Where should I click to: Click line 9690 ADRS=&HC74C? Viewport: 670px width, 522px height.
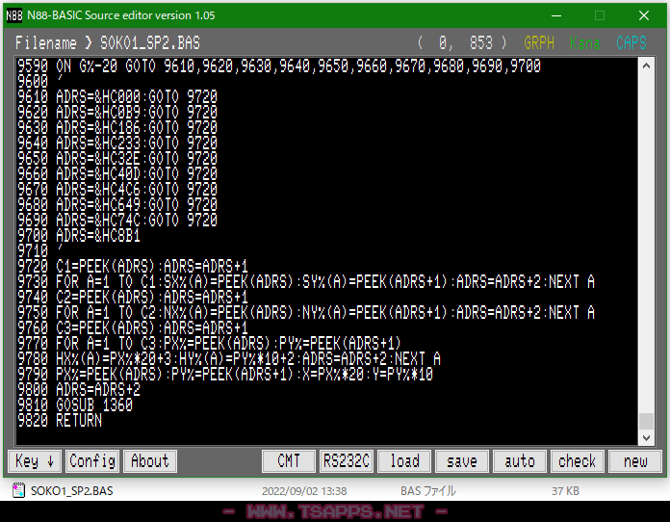117,220
